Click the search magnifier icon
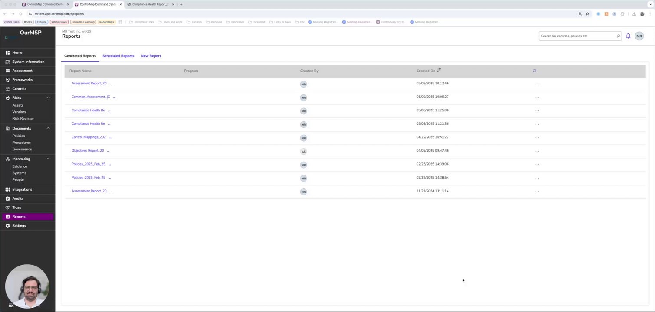Screen dimensions: 655x312 (618, 36)
